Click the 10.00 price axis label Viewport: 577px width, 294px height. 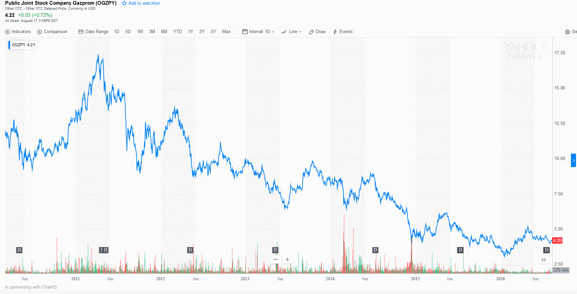pyautogui.click(x=560, y=159)
